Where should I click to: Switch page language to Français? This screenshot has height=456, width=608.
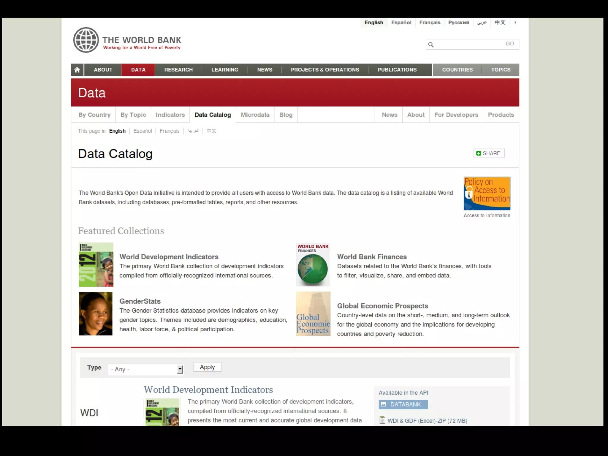point(169,131)
